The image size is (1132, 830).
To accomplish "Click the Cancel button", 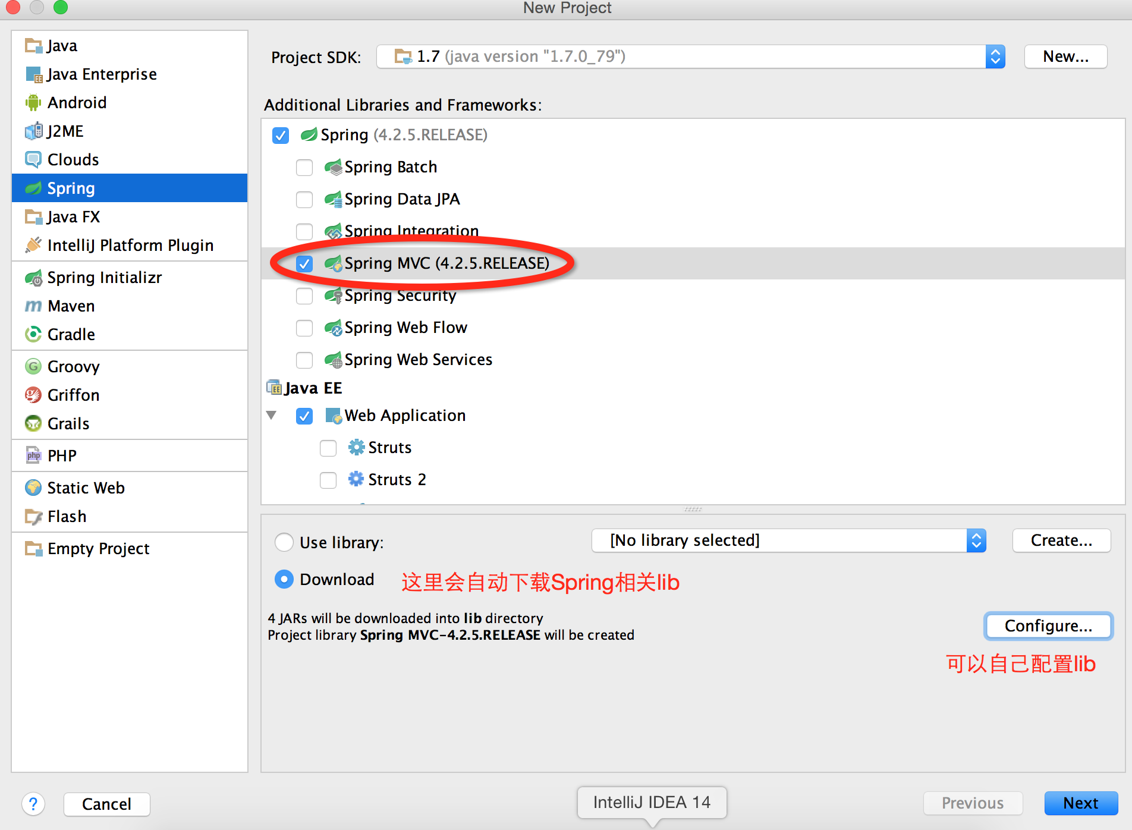I will point(106,804).
